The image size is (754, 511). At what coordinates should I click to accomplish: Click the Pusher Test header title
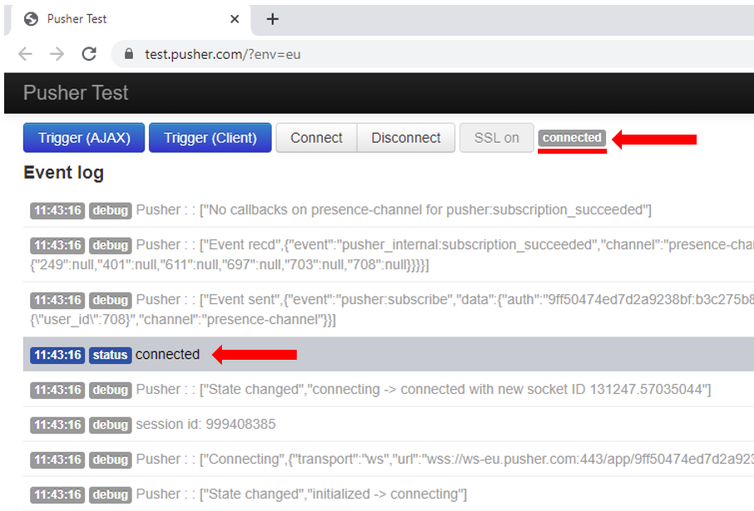coord(76,93)
